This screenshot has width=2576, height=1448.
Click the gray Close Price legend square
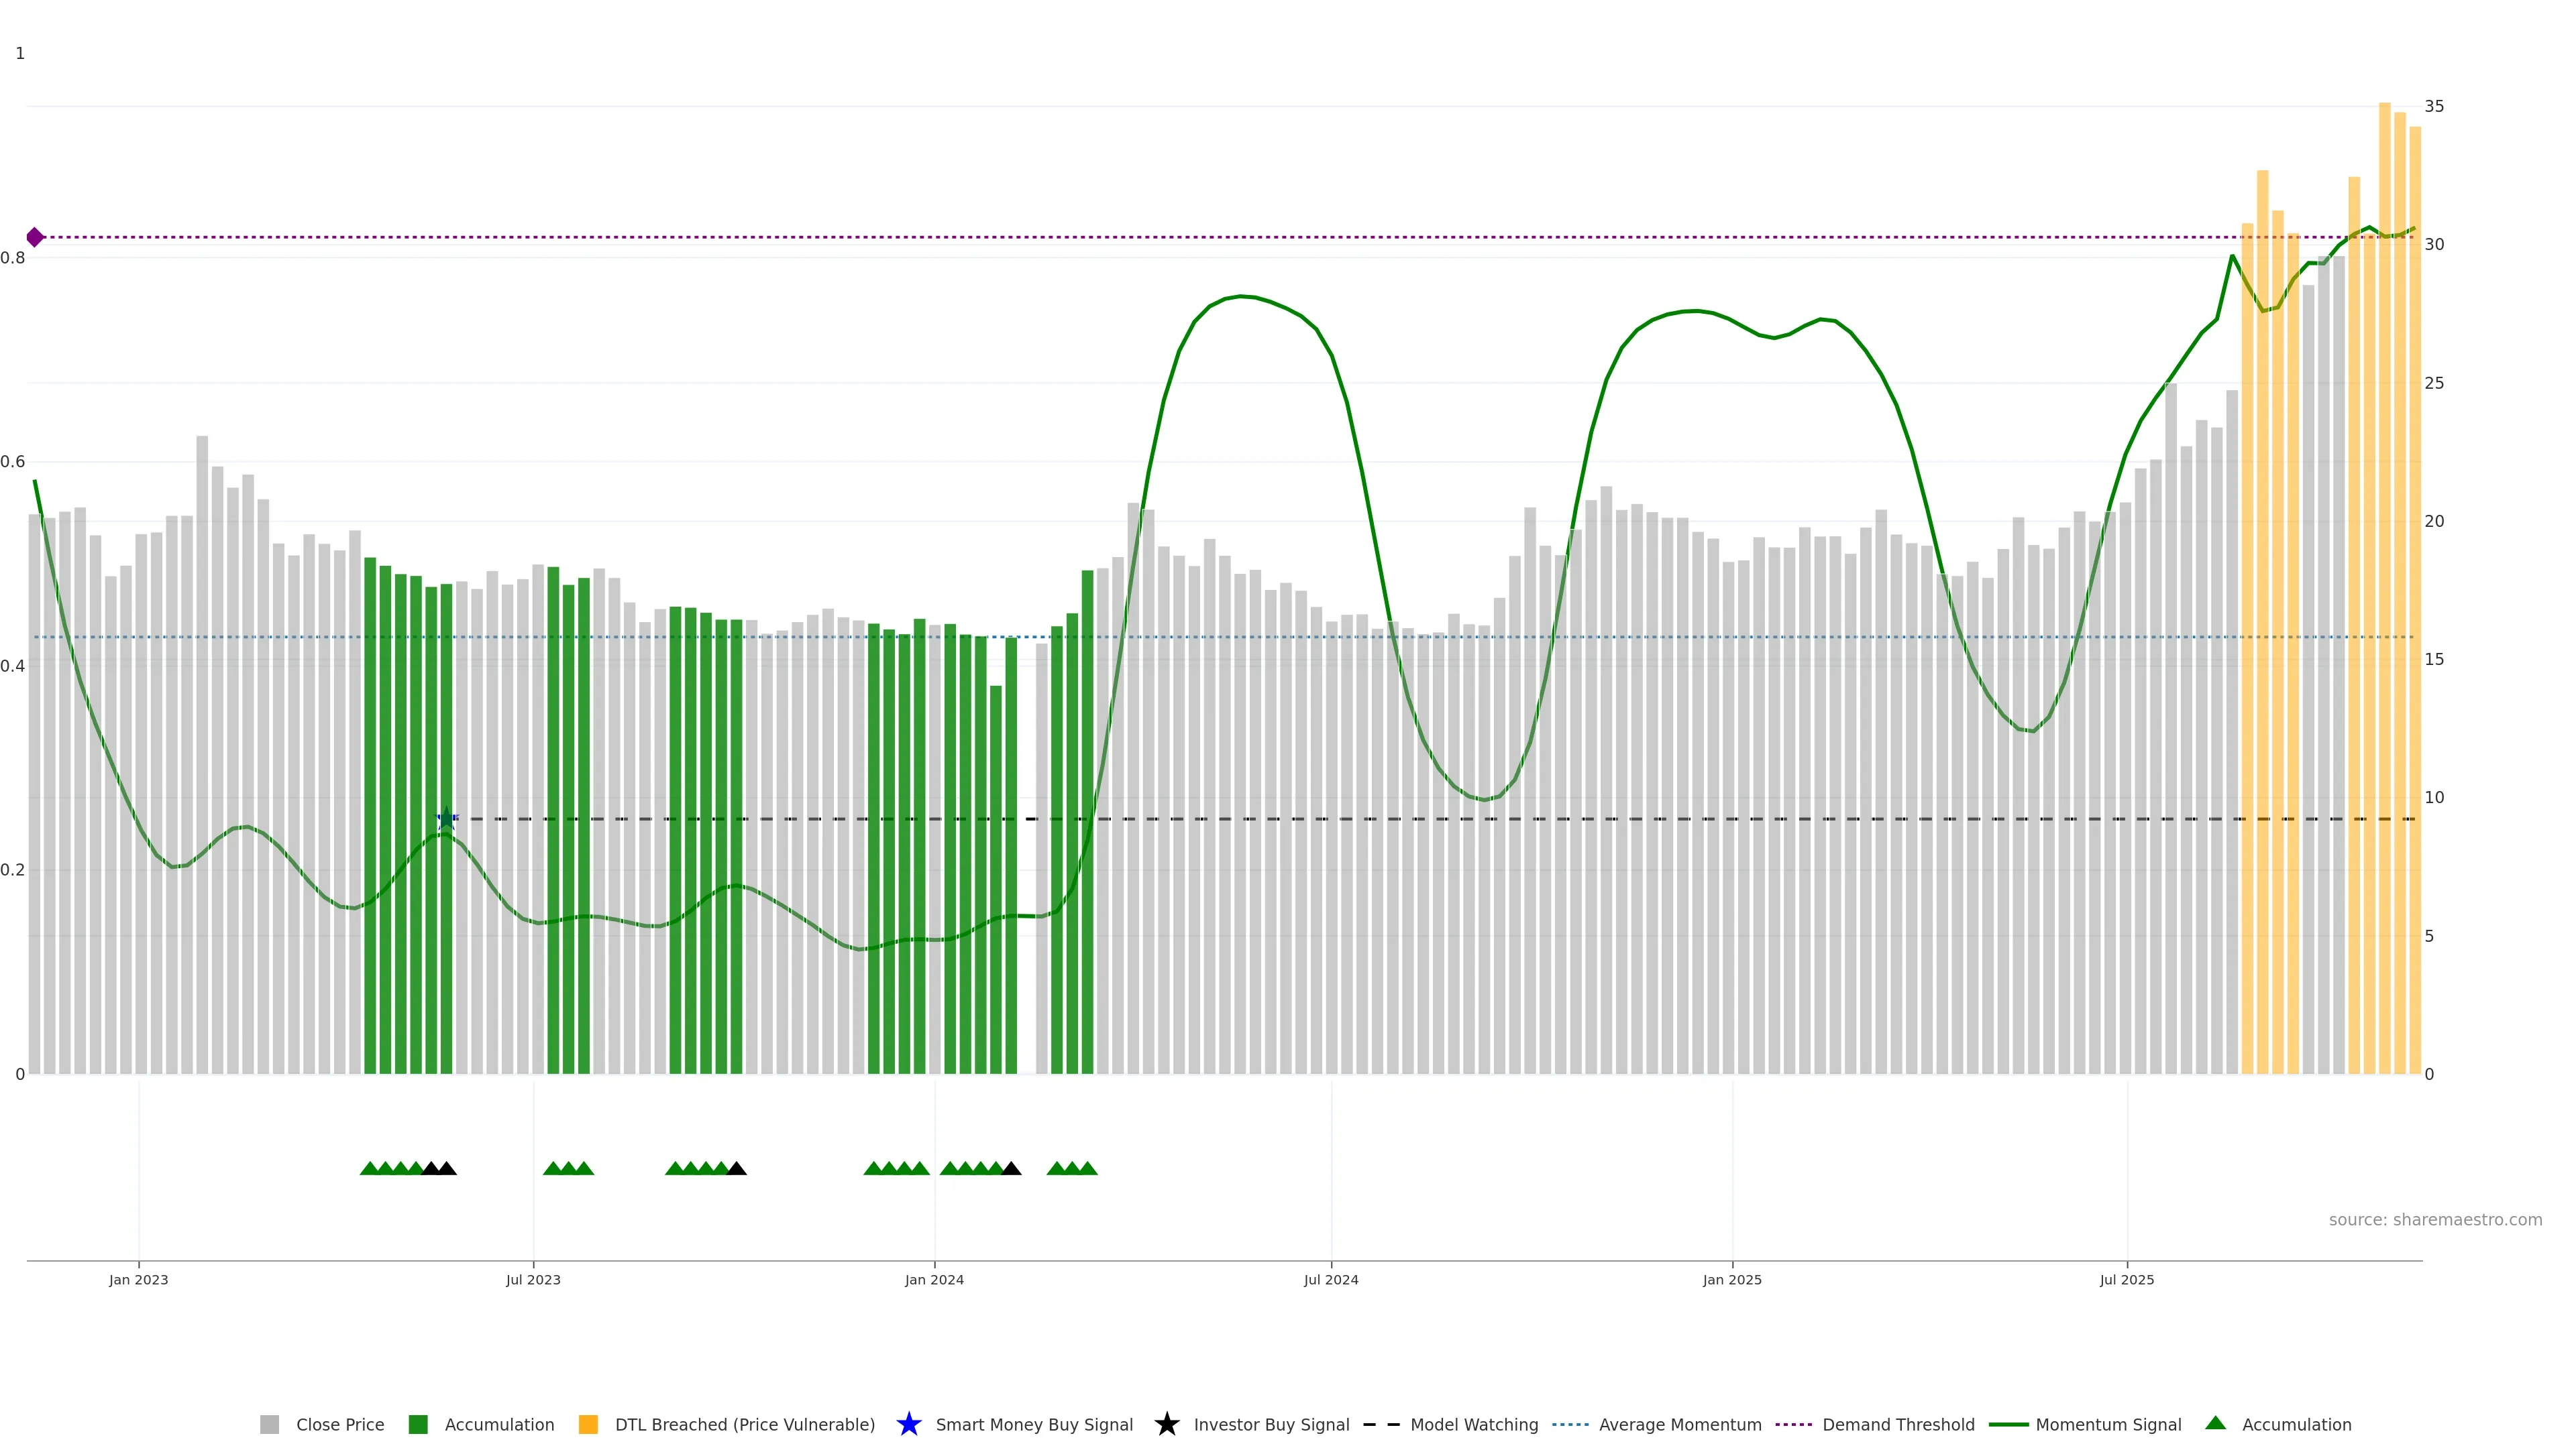tap(269, 1424)
